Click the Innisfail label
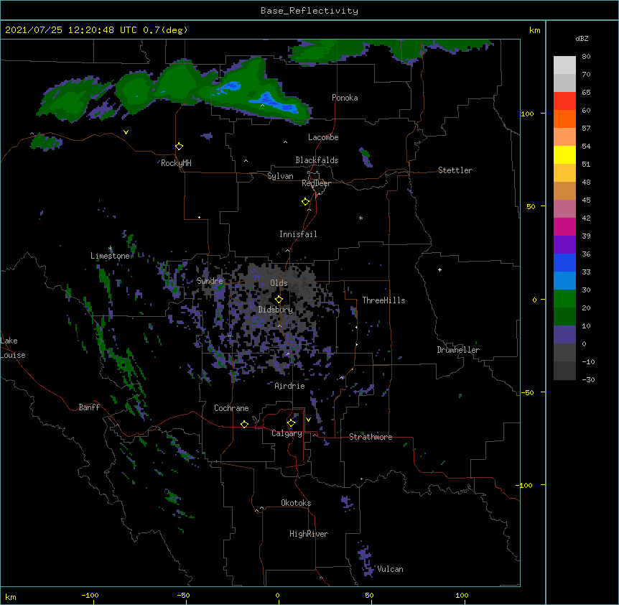This screenshot has height=605, width=619. pos(298,234)
